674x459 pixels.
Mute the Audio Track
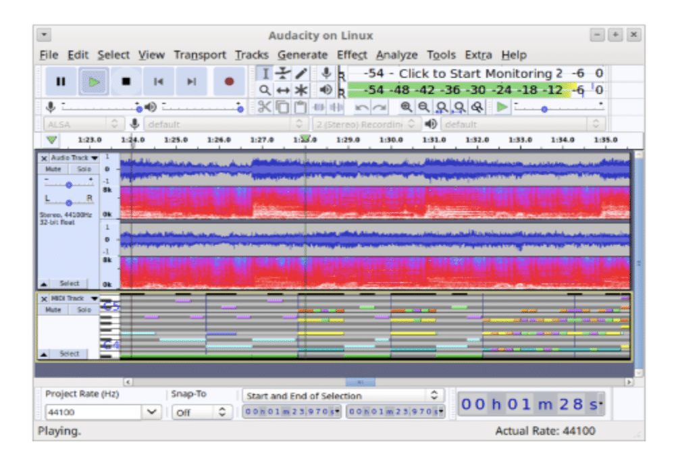coord(52,169)
